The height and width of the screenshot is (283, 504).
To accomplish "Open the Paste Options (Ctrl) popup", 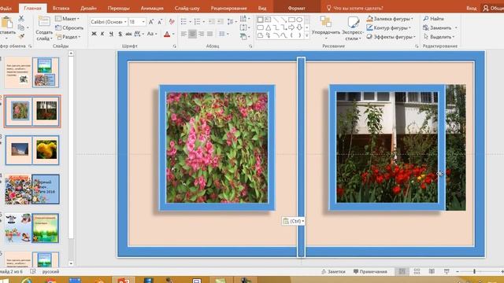I will click(x=293, y=221).
